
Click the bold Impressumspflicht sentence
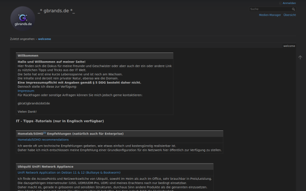(79, 83)
